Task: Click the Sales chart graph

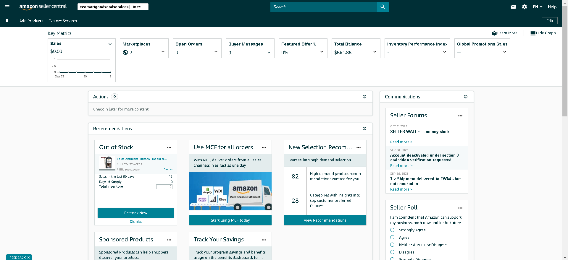Action: coord(82,68)
